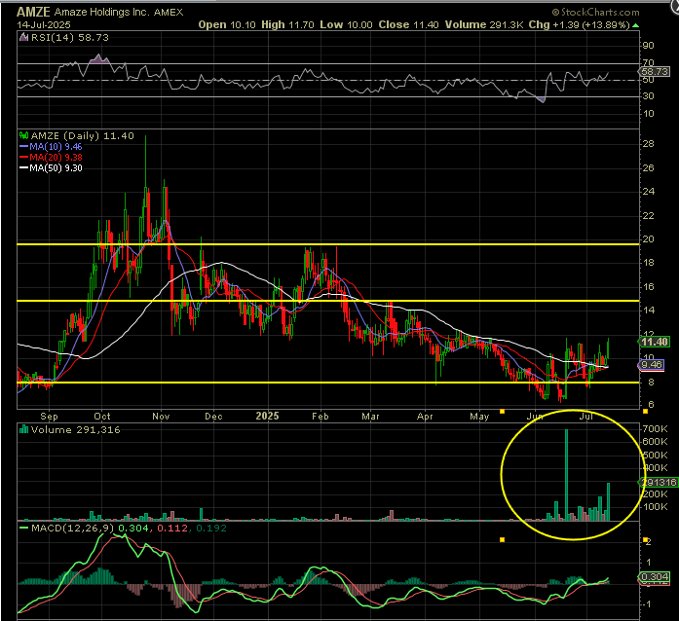The height and width of the screenshot is (621, 679).
Task: Click the MA(10) 9.46 legend text
Action: 56,147
